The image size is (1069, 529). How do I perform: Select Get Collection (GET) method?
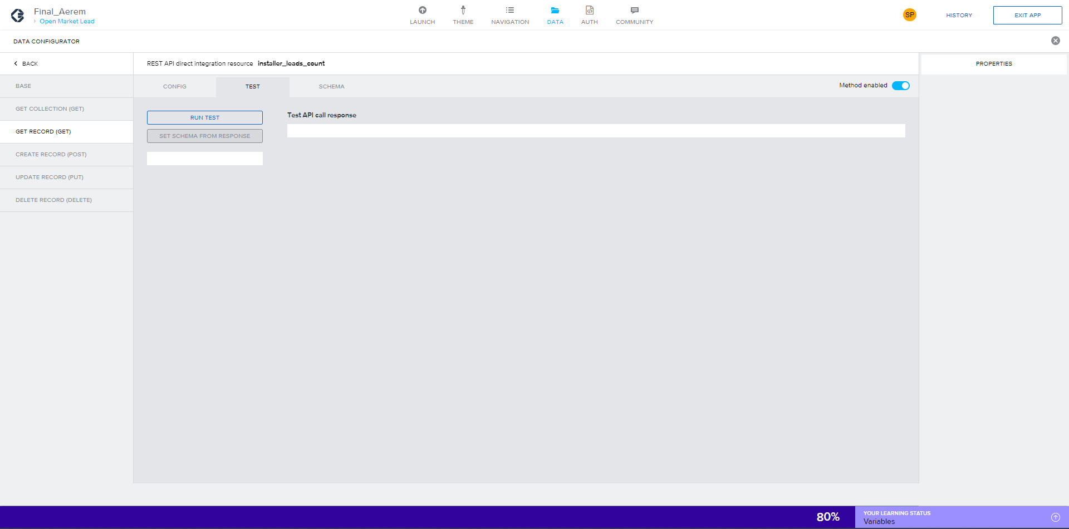point(66,109)
